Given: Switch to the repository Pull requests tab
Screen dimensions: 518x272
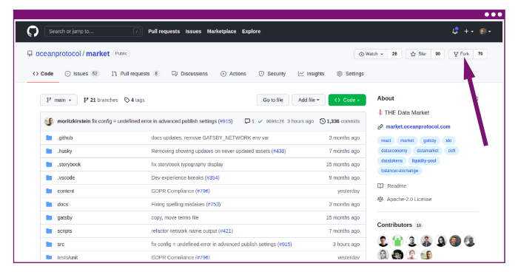Looking at the screenshot, I should coord(135,74).
